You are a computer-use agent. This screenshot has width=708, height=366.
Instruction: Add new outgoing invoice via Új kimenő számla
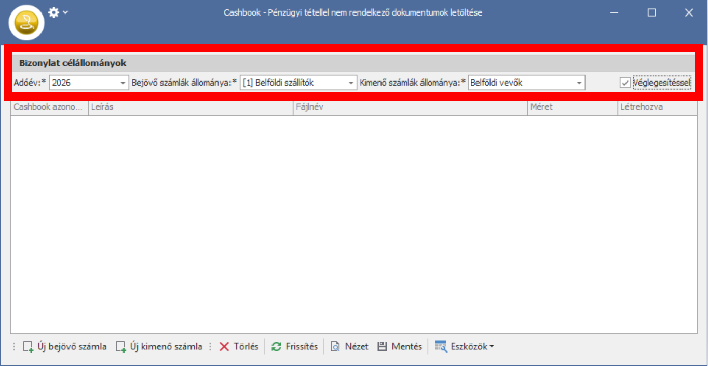159,347
